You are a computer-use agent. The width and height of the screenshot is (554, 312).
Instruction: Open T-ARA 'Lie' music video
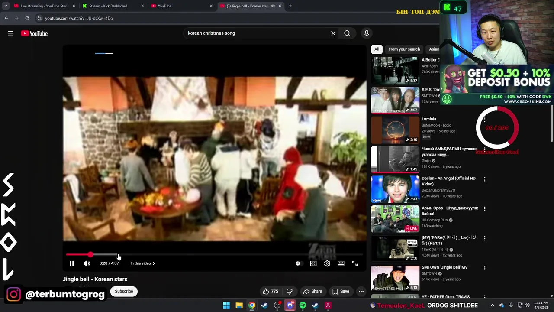[x=395, y=249]
